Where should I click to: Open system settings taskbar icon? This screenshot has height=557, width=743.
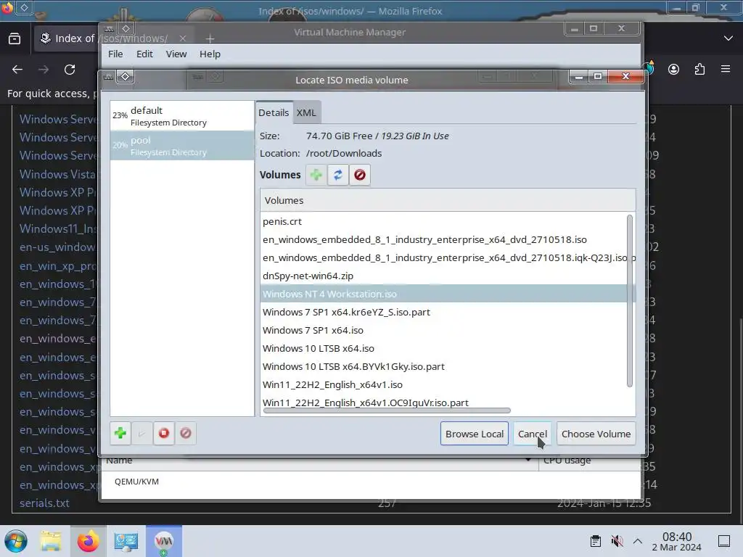click(x=126, y=541)
